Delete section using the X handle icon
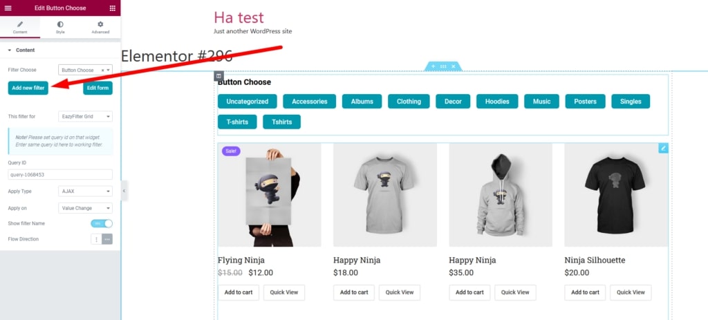The height and width of the screenshot is (320, 708). 454,66
